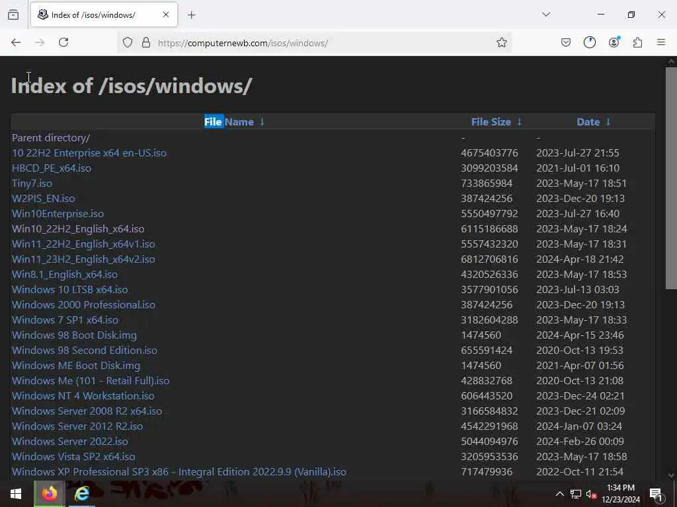Click Windows 10 LTSB x64.iso
The height and width of the screenshot is (507, 677).
pyautogui.click(x=70, y=290)
